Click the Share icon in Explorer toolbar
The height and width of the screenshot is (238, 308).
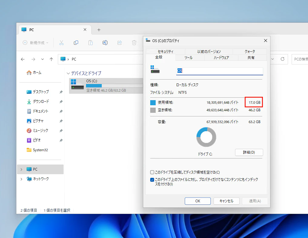coord(120,43)
